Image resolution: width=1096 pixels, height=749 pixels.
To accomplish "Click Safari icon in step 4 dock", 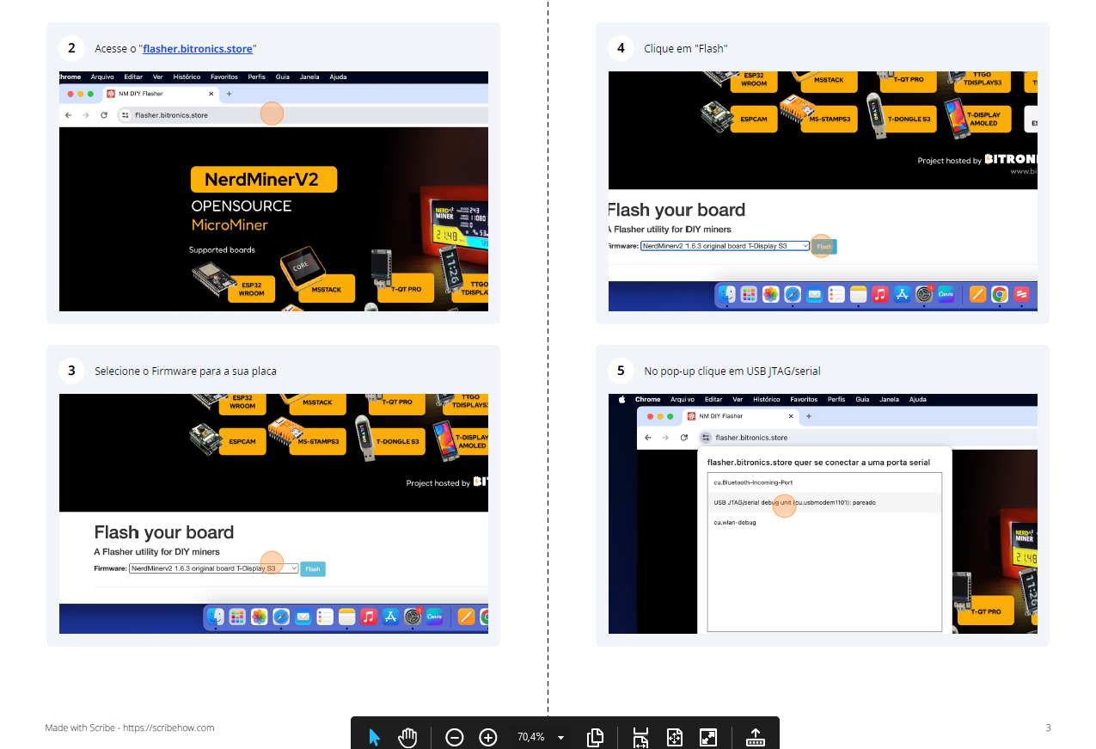I will pos(793,294).
